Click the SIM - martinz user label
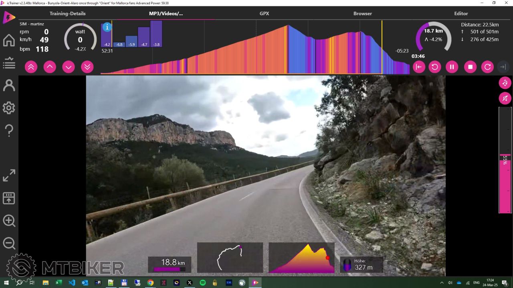513x288 pixels. (x=32, y=24)
